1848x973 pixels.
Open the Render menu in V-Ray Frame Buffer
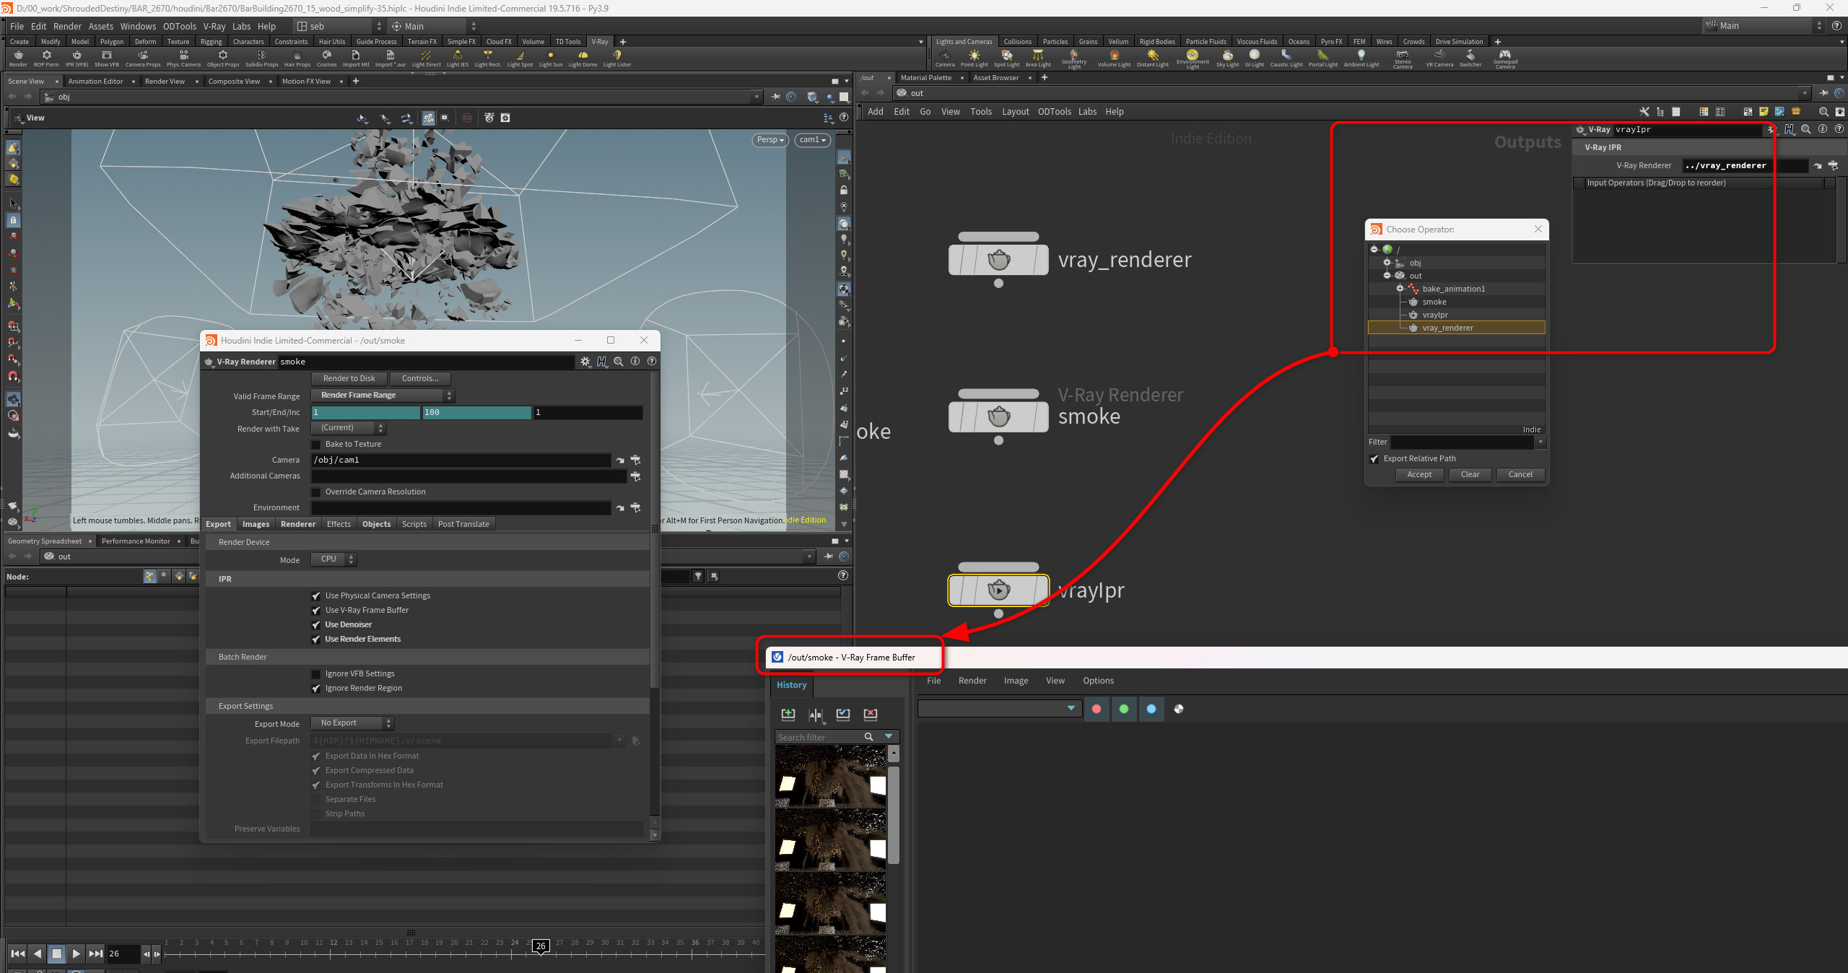tap(972, 681)
